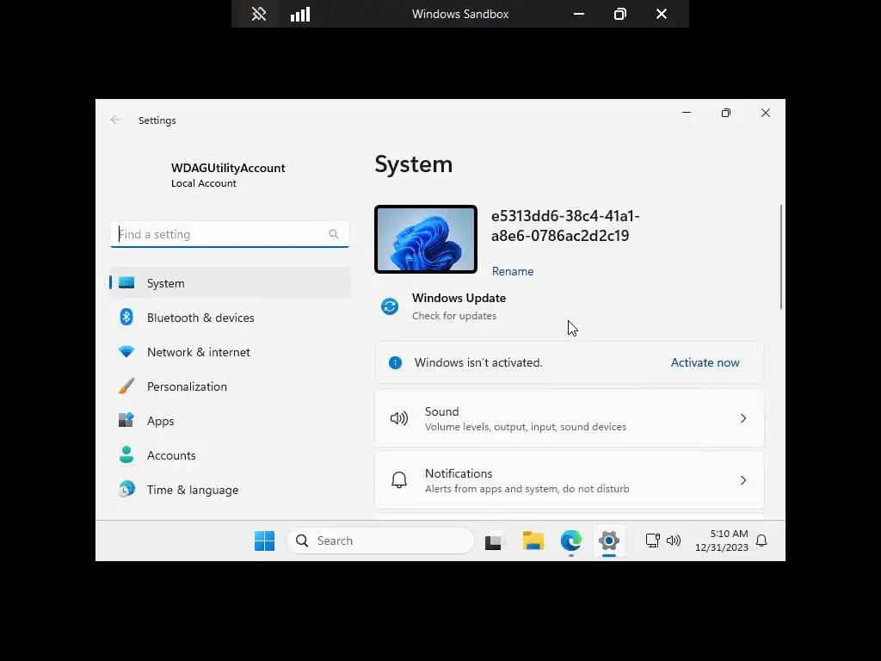This screenshot has width=881, height=661.
Task: Open Accounts settings
Action: (230, 454)
